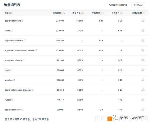Screen dimensions: 149x124
Task: Click search volume value 2775390
Action: 60,21
